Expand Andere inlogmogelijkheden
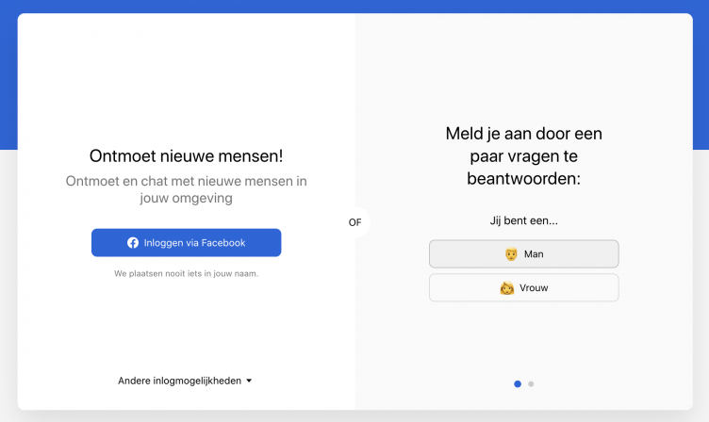Viewport: 709px width, 422px height. coord(179,381)
